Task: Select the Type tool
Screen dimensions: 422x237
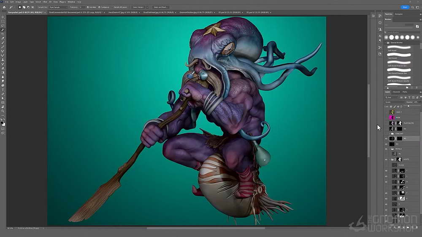Action: 3,90
